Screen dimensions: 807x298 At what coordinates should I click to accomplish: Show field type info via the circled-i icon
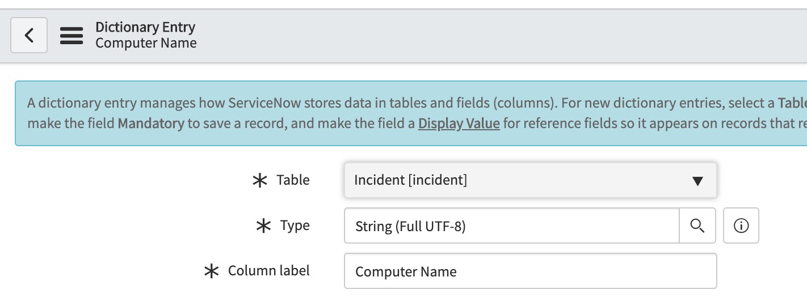pos(741,225)
